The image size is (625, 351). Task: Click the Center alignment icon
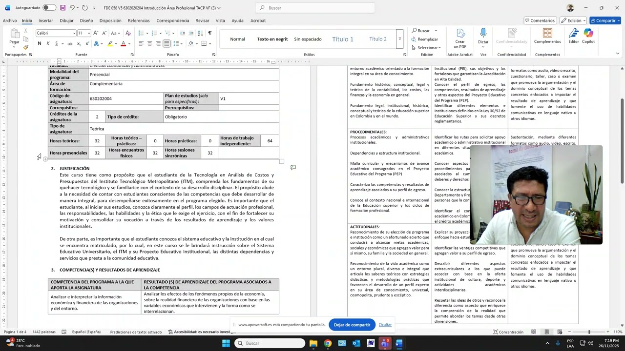(x=149, y=43)
